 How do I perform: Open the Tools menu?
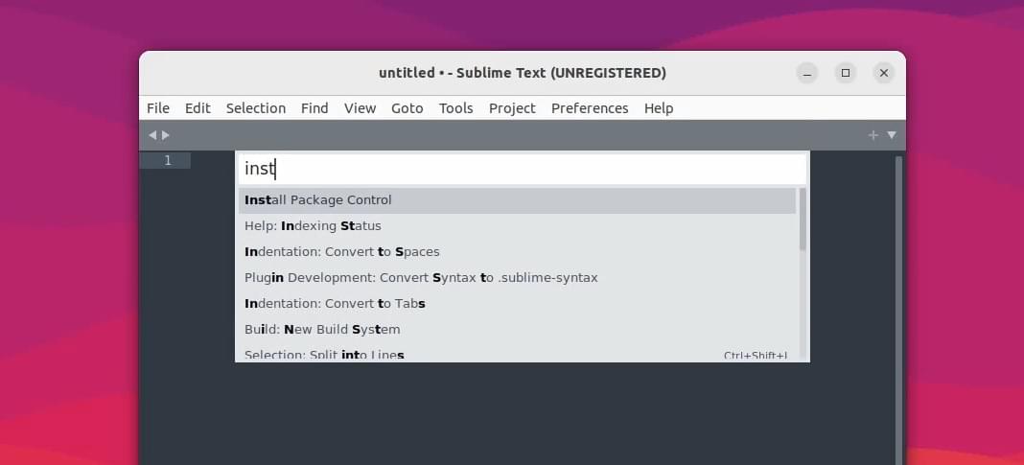pos(455,108)
